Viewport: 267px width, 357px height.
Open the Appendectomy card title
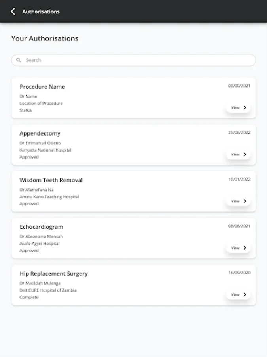(x=40, y=134)
